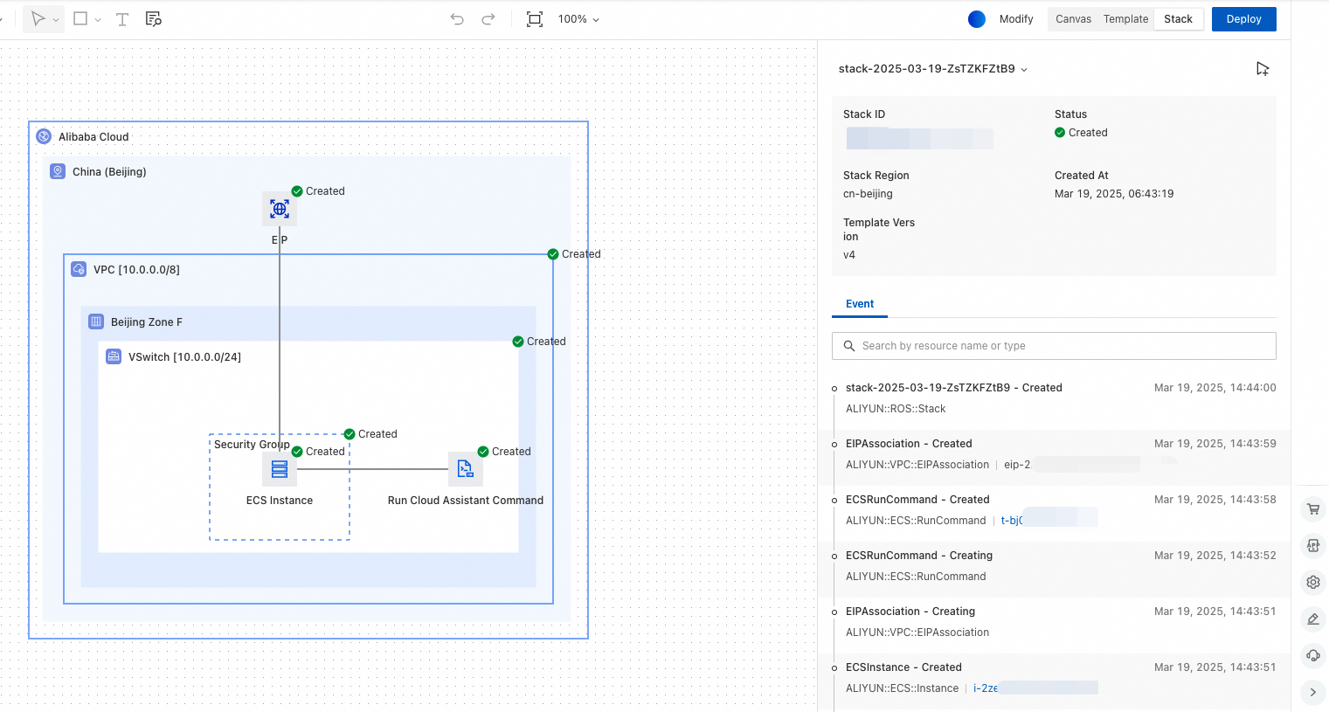Select the Text tool
Image resolution: width=1329 pixels, height=712 pixels.
pos(122,19)
